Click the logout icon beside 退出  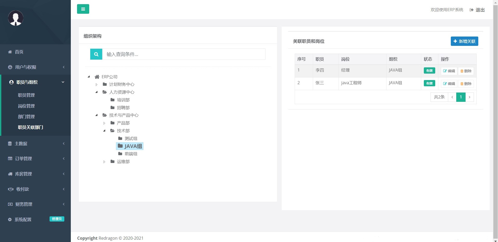point(472,10)
